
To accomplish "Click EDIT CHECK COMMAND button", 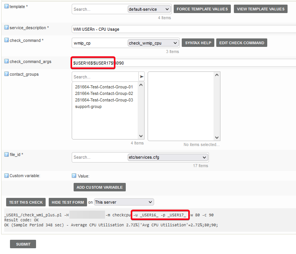I will tap(242, 43).
